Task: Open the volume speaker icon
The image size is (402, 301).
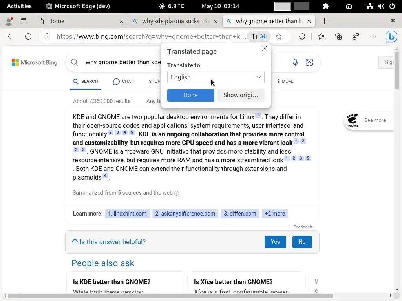Action: pos(381,6)
